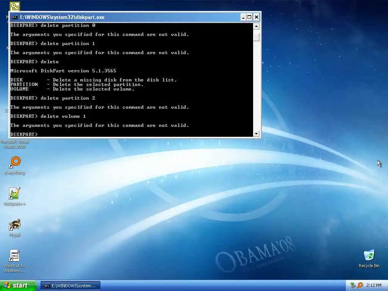
Task: Click the console scrollbar down arrow
Action: tap(256, 134)
